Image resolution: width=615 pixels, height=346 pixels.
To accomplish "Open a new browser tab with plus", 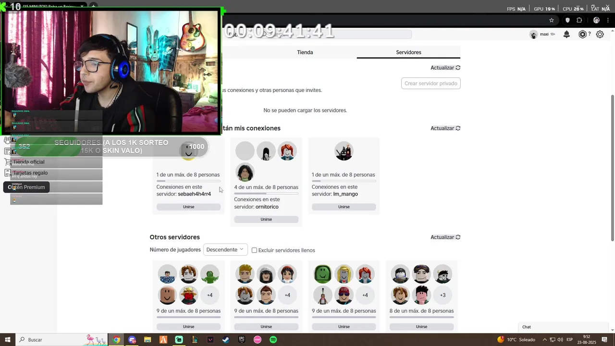I will pyautogui.click(x=94, y=6).
